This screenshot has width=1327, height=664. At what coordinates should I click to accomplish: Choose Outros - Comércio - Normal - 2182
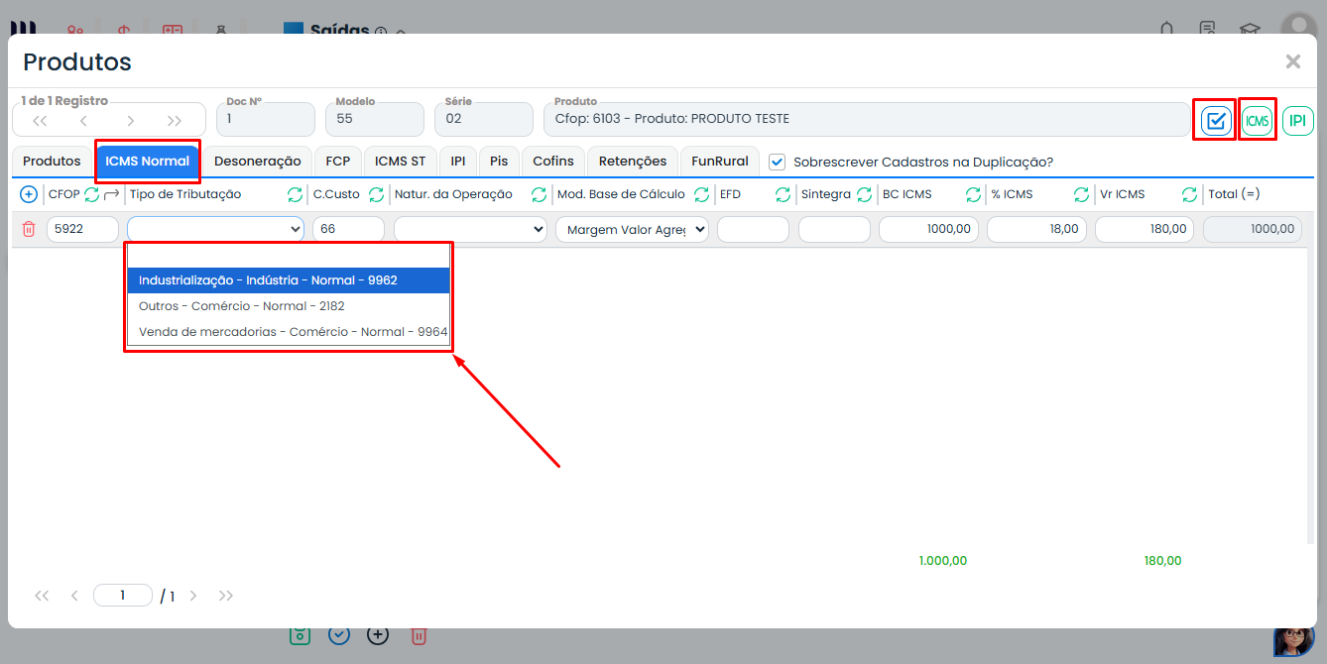[242, 306]
